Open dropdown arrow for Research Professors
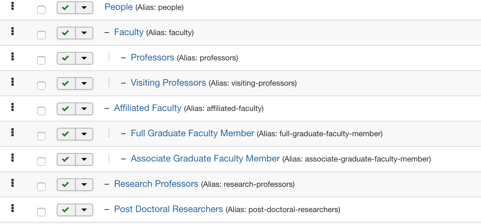 click(x=84, y=184)
